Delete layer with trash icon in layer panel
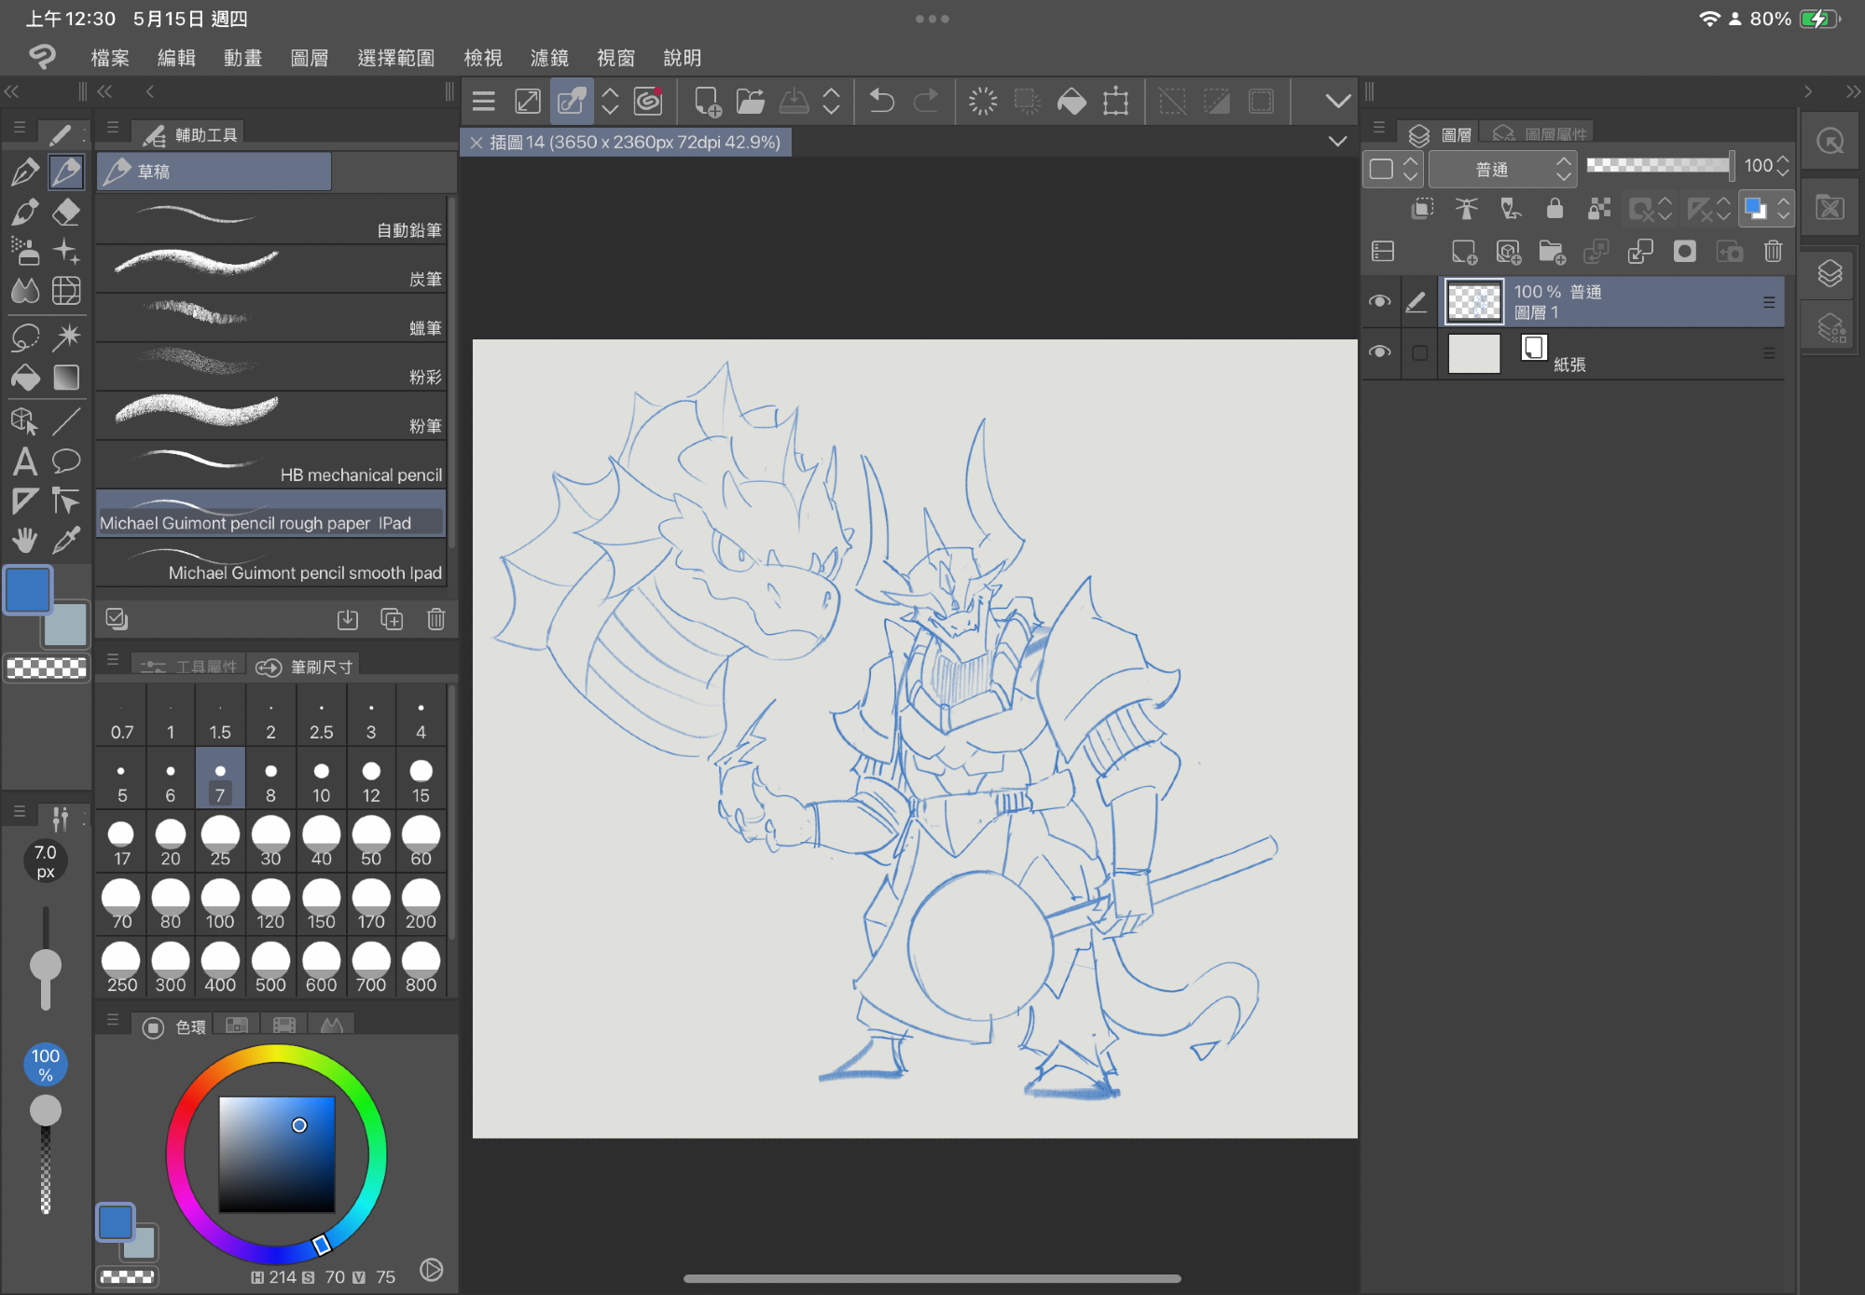The width and height of the screenshot is (1865, 1295). pyautogui.click(x=1773, y=252)
